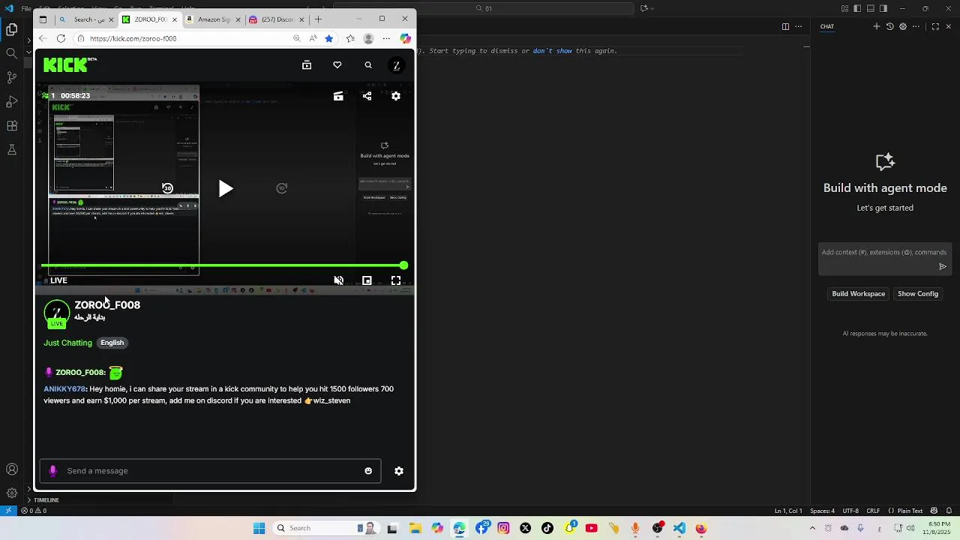Open chat settings gear icon

coord(399,471)
